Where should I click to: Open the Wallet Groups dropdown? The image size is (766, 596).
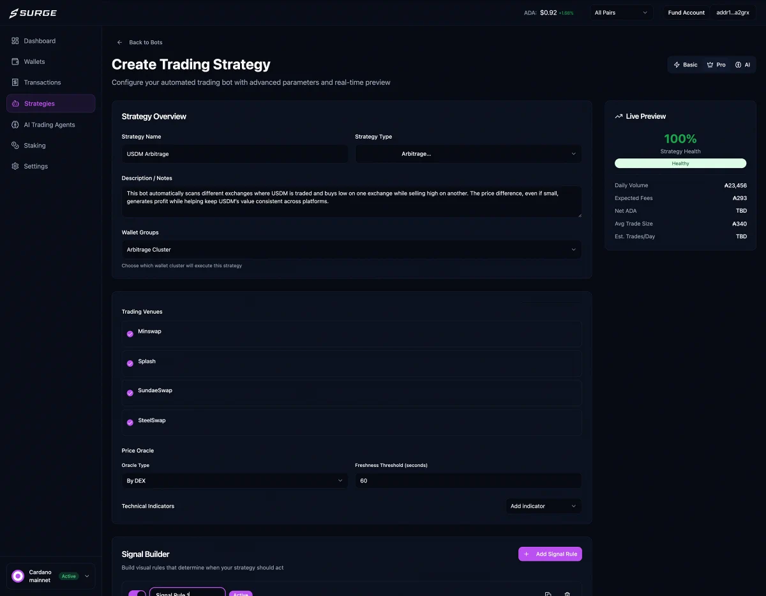[x=352, y=250]
